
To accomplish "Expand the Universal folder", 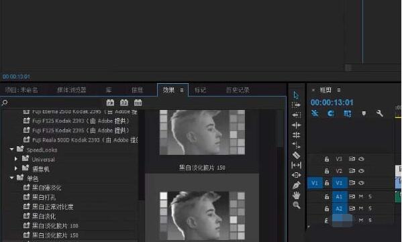I will pyautogui.click(x=16, y=159).
